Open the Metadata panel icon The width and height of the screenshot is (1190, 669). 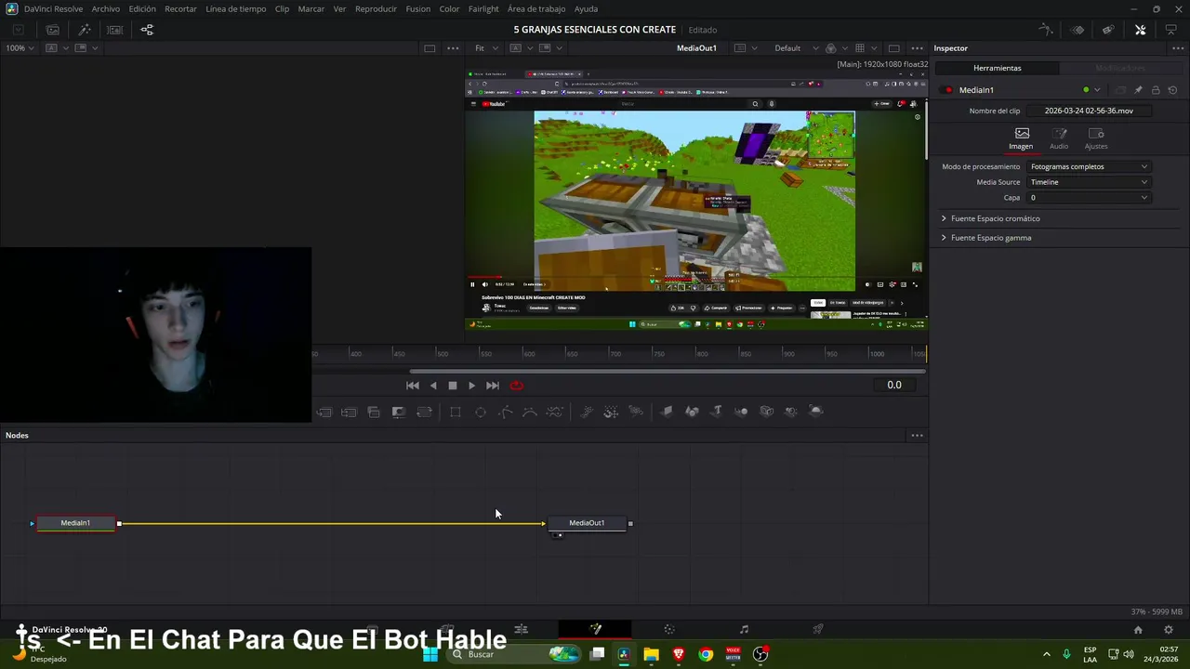(x=1108, y=30)
